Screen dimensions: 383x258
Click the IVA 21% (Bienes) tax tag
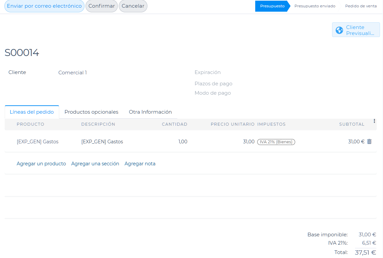click(x=276, y=142)
